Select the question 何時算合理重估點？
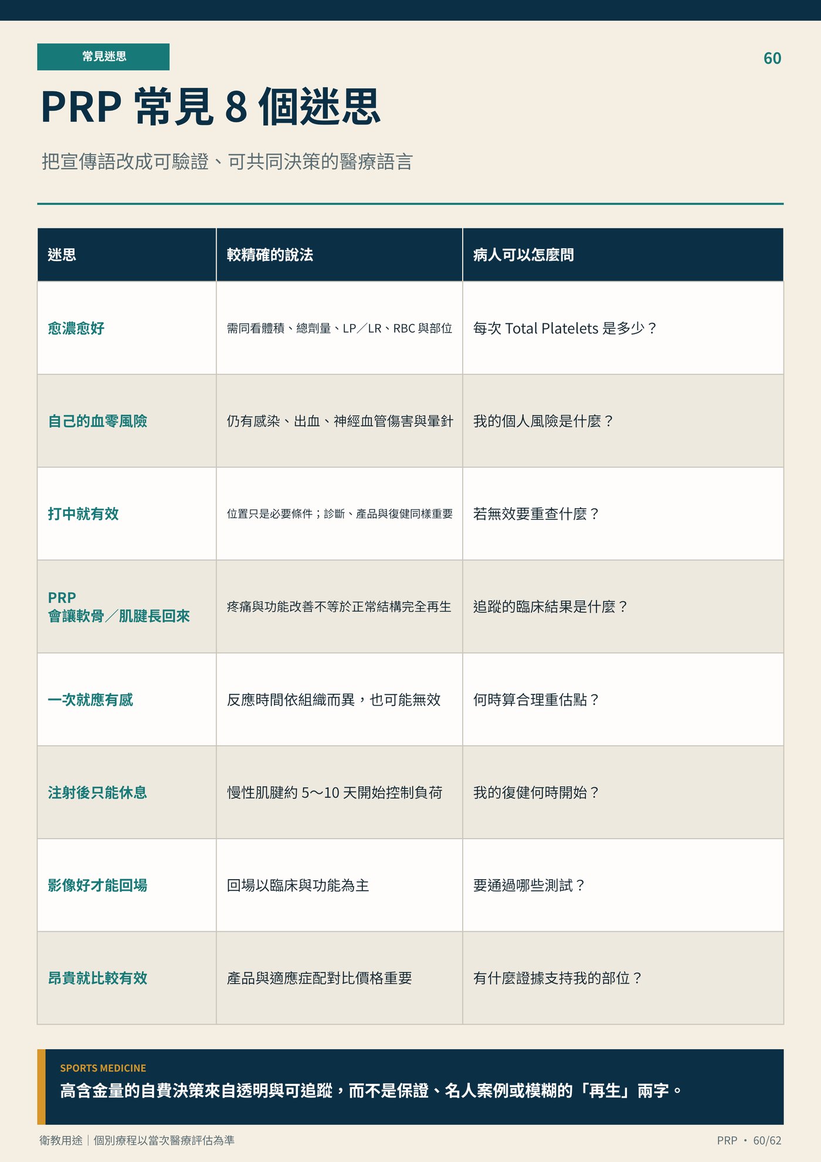The height and width of the screenshot is (1162, 821). (x=623, y=700)
